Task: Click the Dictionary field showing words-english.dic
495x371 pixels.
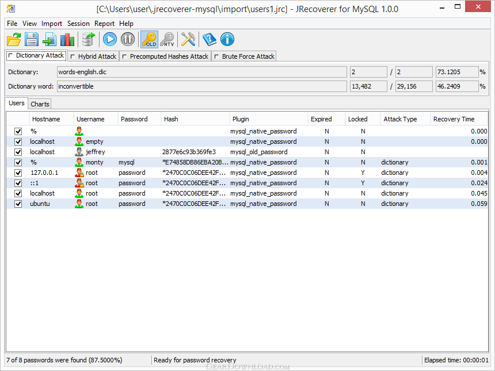Action: click(201, 72)
